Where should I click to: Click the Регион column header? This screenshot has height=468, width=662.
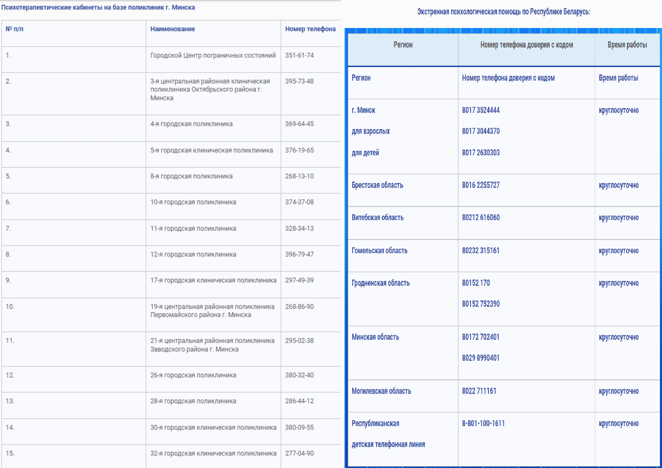[x=403, y=45]
